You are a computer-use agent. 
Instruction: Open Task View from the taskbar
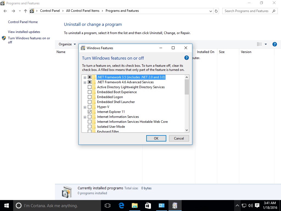pyautogui.click(x=108, y=206)
